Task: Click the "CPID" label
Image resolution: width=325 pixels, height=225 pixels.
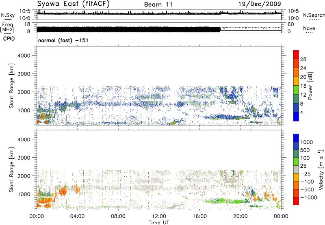Action: click(x=9, y=39)
